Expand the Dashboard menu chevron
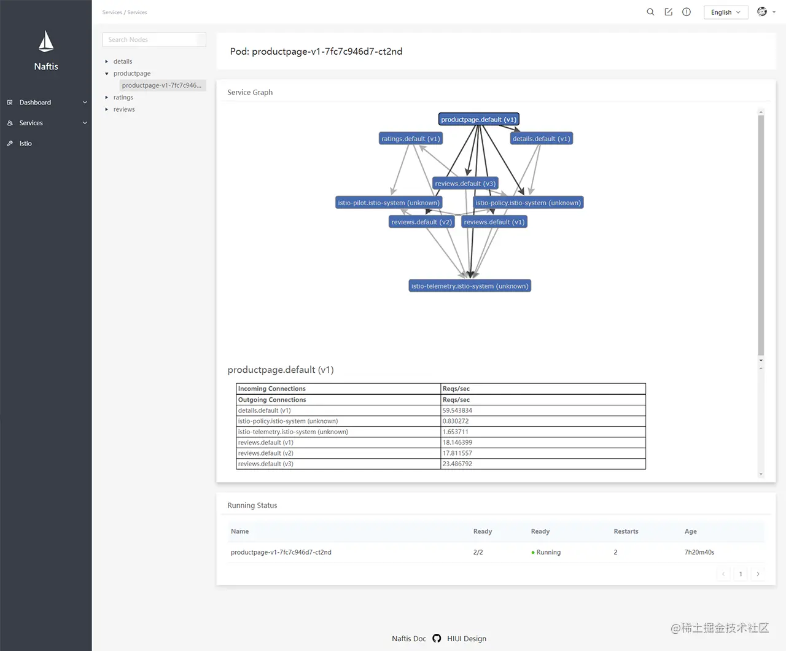The height and width of the screenshot is (651, 786). (x=85, y=103)
